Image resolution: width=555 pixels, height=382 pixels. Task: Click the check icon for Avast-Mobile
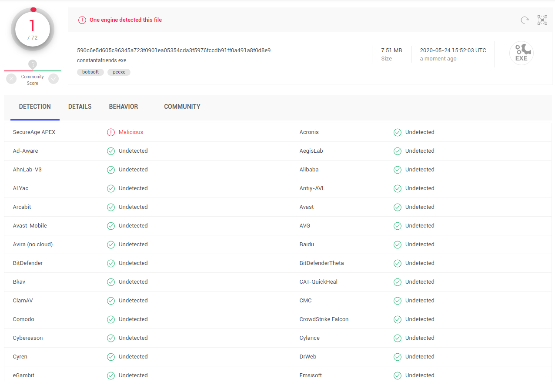coord(111,226)
